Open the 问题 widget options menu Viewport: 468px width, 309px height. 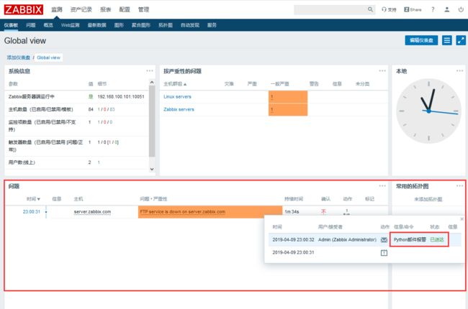382,186
